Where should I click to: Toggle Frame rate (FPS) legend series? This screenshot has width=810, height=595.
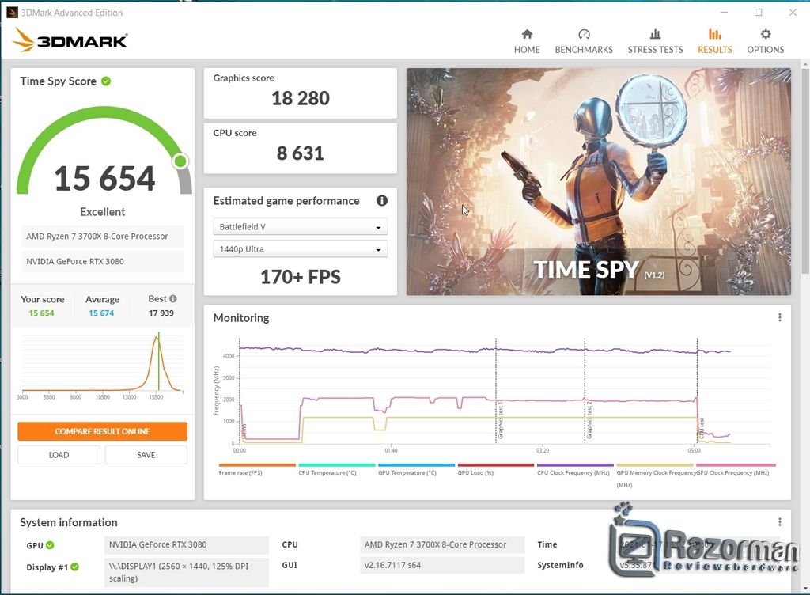pyautogui.click(x=257, y=469)
